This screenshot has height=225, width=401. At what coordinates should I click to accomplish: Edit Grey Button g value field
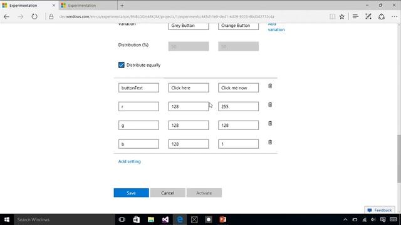(x=189, y=125)
